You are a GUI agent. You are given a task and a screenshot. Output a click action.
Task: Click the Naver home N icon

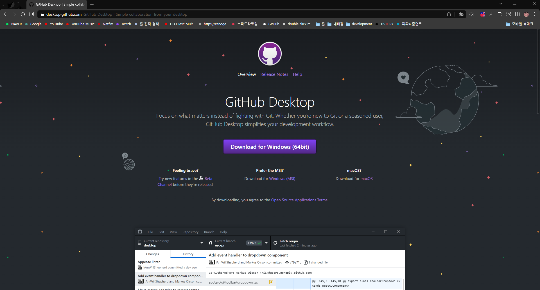32,14
